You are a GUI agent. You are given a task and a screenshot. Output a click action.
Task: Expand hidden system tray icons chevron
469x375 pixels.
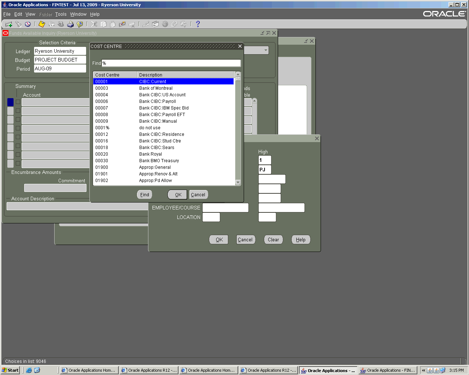(424, 370)
